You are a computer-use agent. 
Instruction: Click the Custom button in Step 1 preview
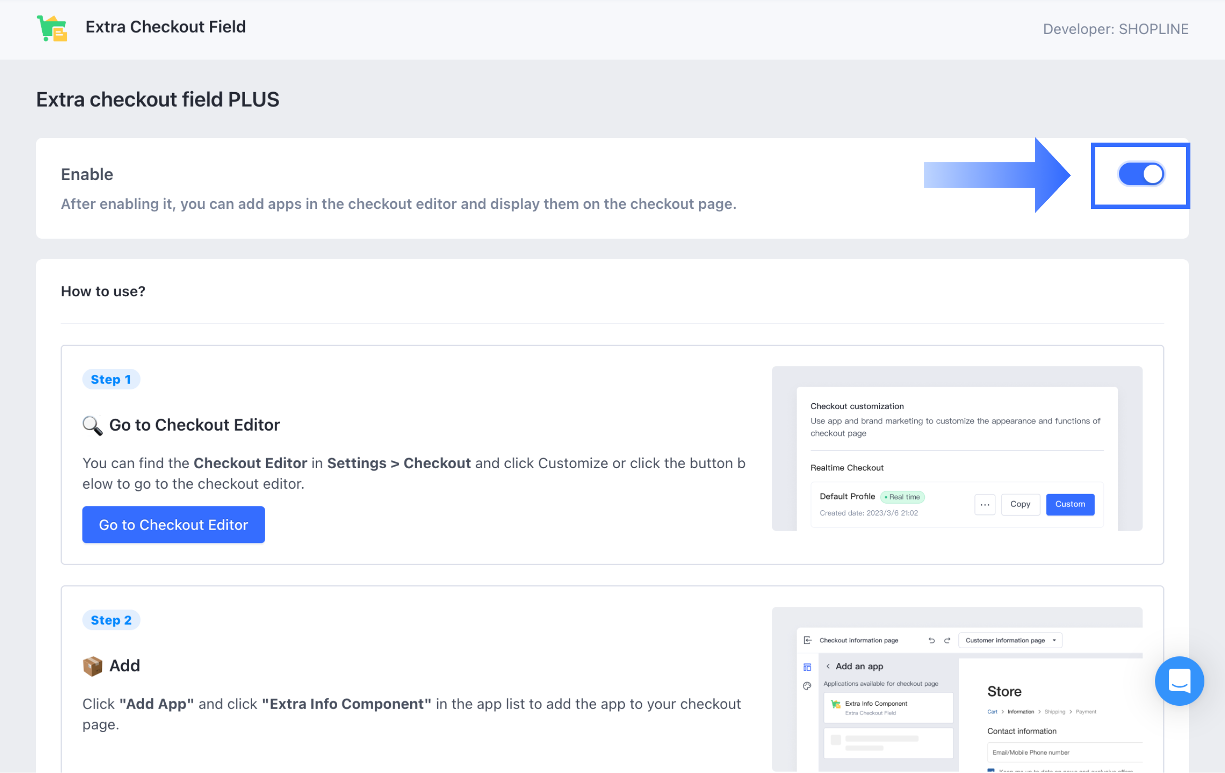click(1070, 504)
